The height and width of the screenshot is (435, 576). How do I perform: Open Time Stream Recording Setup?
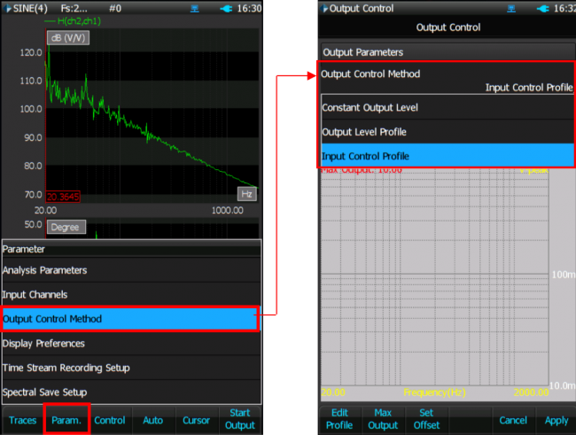pos(130,368)
